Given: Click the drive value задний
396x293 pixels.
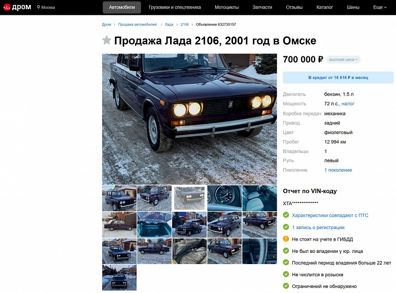Looking at the screenshot, I should (332, 123).
